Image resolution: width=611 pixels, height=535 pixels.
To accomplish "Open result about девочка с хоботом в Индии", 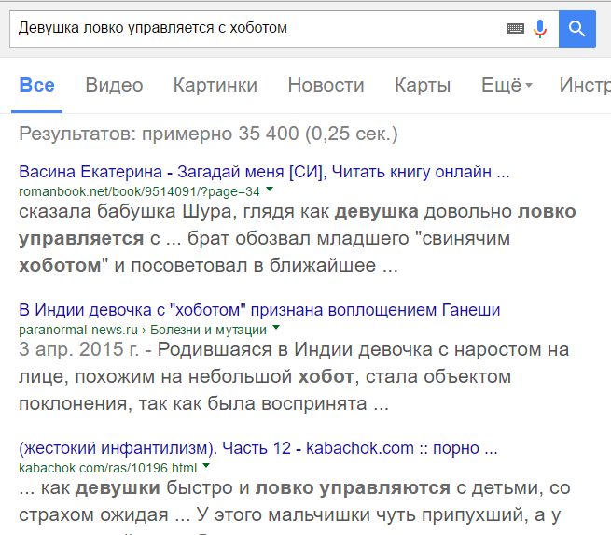I will (x=259, y=310).
